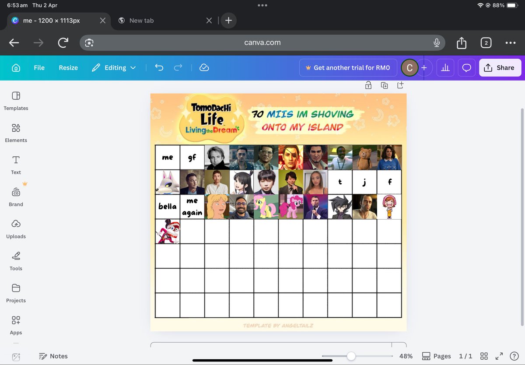Close the New tab browser tab

[x=209, y=21]
